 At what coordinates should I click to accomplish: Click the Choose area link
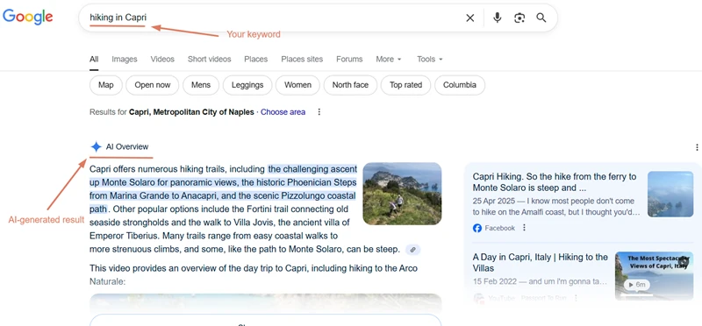coord(283,112)
